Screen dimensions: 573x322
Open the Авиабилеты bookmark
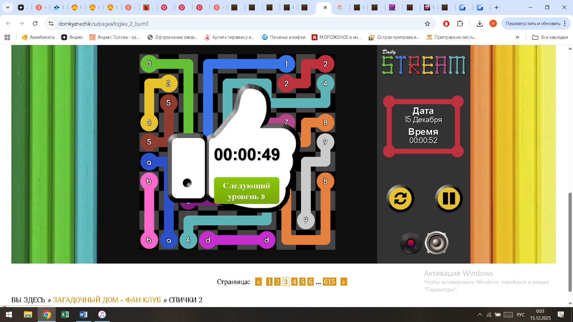click(38, 37)
